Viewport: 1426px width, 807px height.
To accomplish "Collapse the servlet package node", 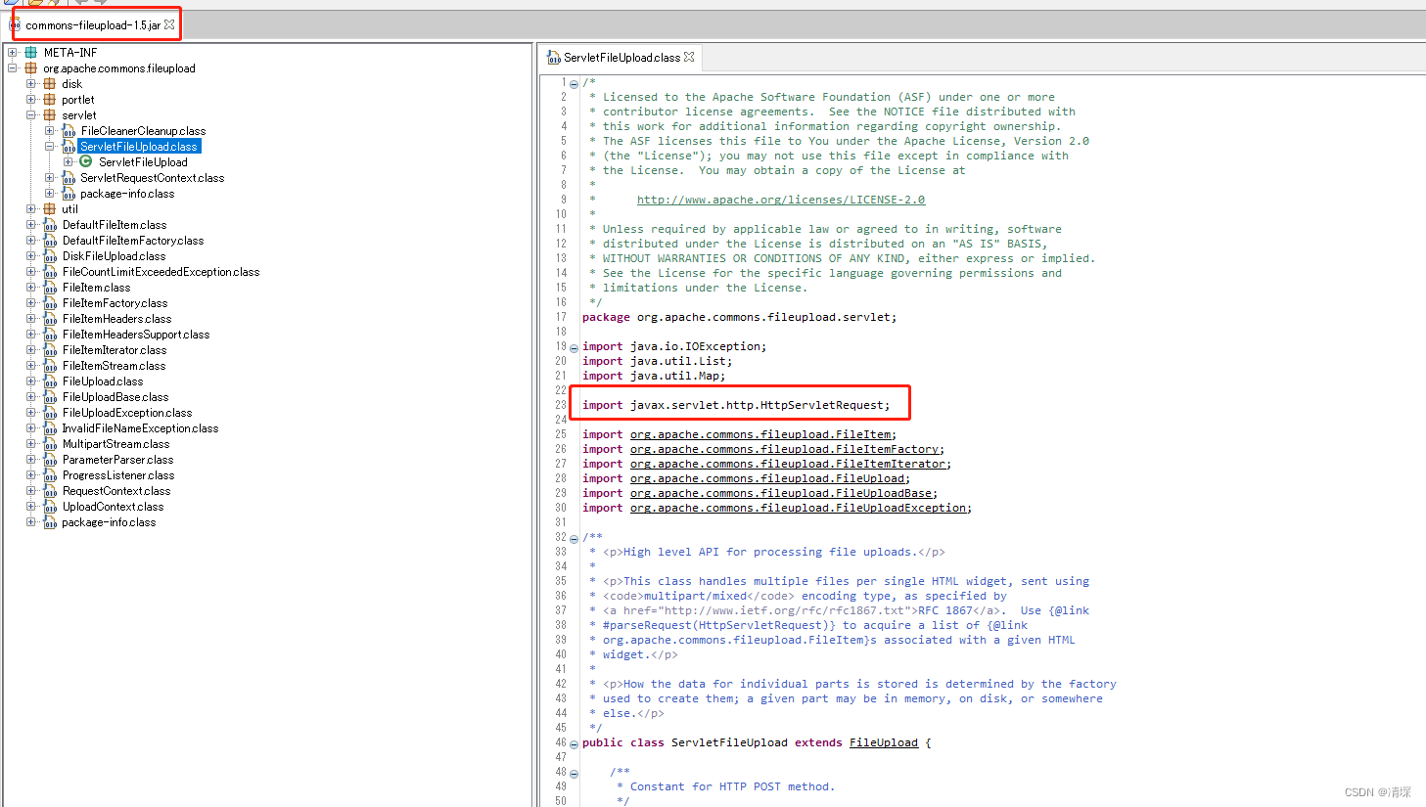I will pyautogui.click(x=30, y=115).
